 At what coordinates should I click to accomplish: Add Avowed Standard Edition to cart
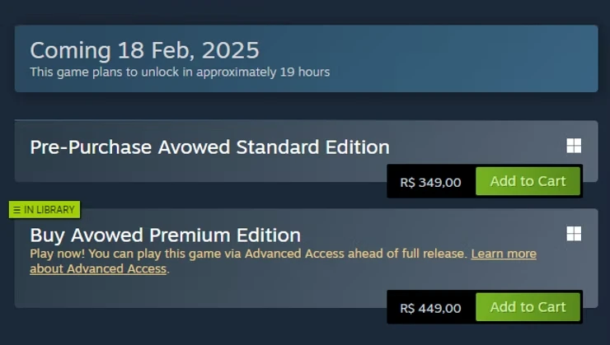tap(528, 181)
